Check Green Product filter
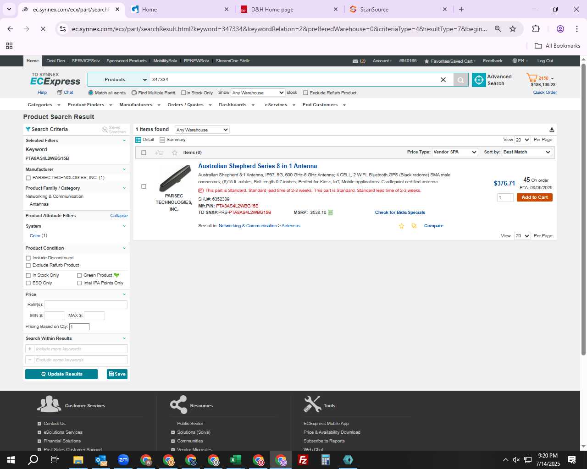Image resolution: width=587 pixels, height=469 pixels. pos(79,275)
